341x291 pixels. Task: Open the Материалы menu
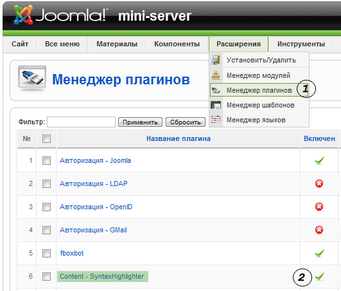(117, 44)
